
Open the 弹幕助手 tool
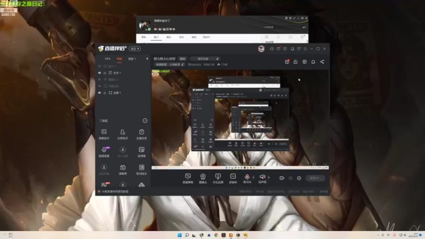click(x=104, y=134)
